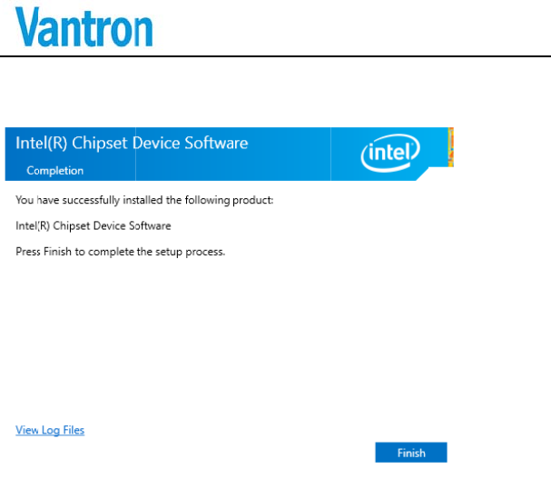Click the product name line below success message
The width and height of the screenshot is (551, 479).
pos(93,226)
